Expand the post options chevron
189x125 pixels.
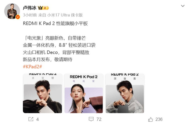[x=183, y=6]
